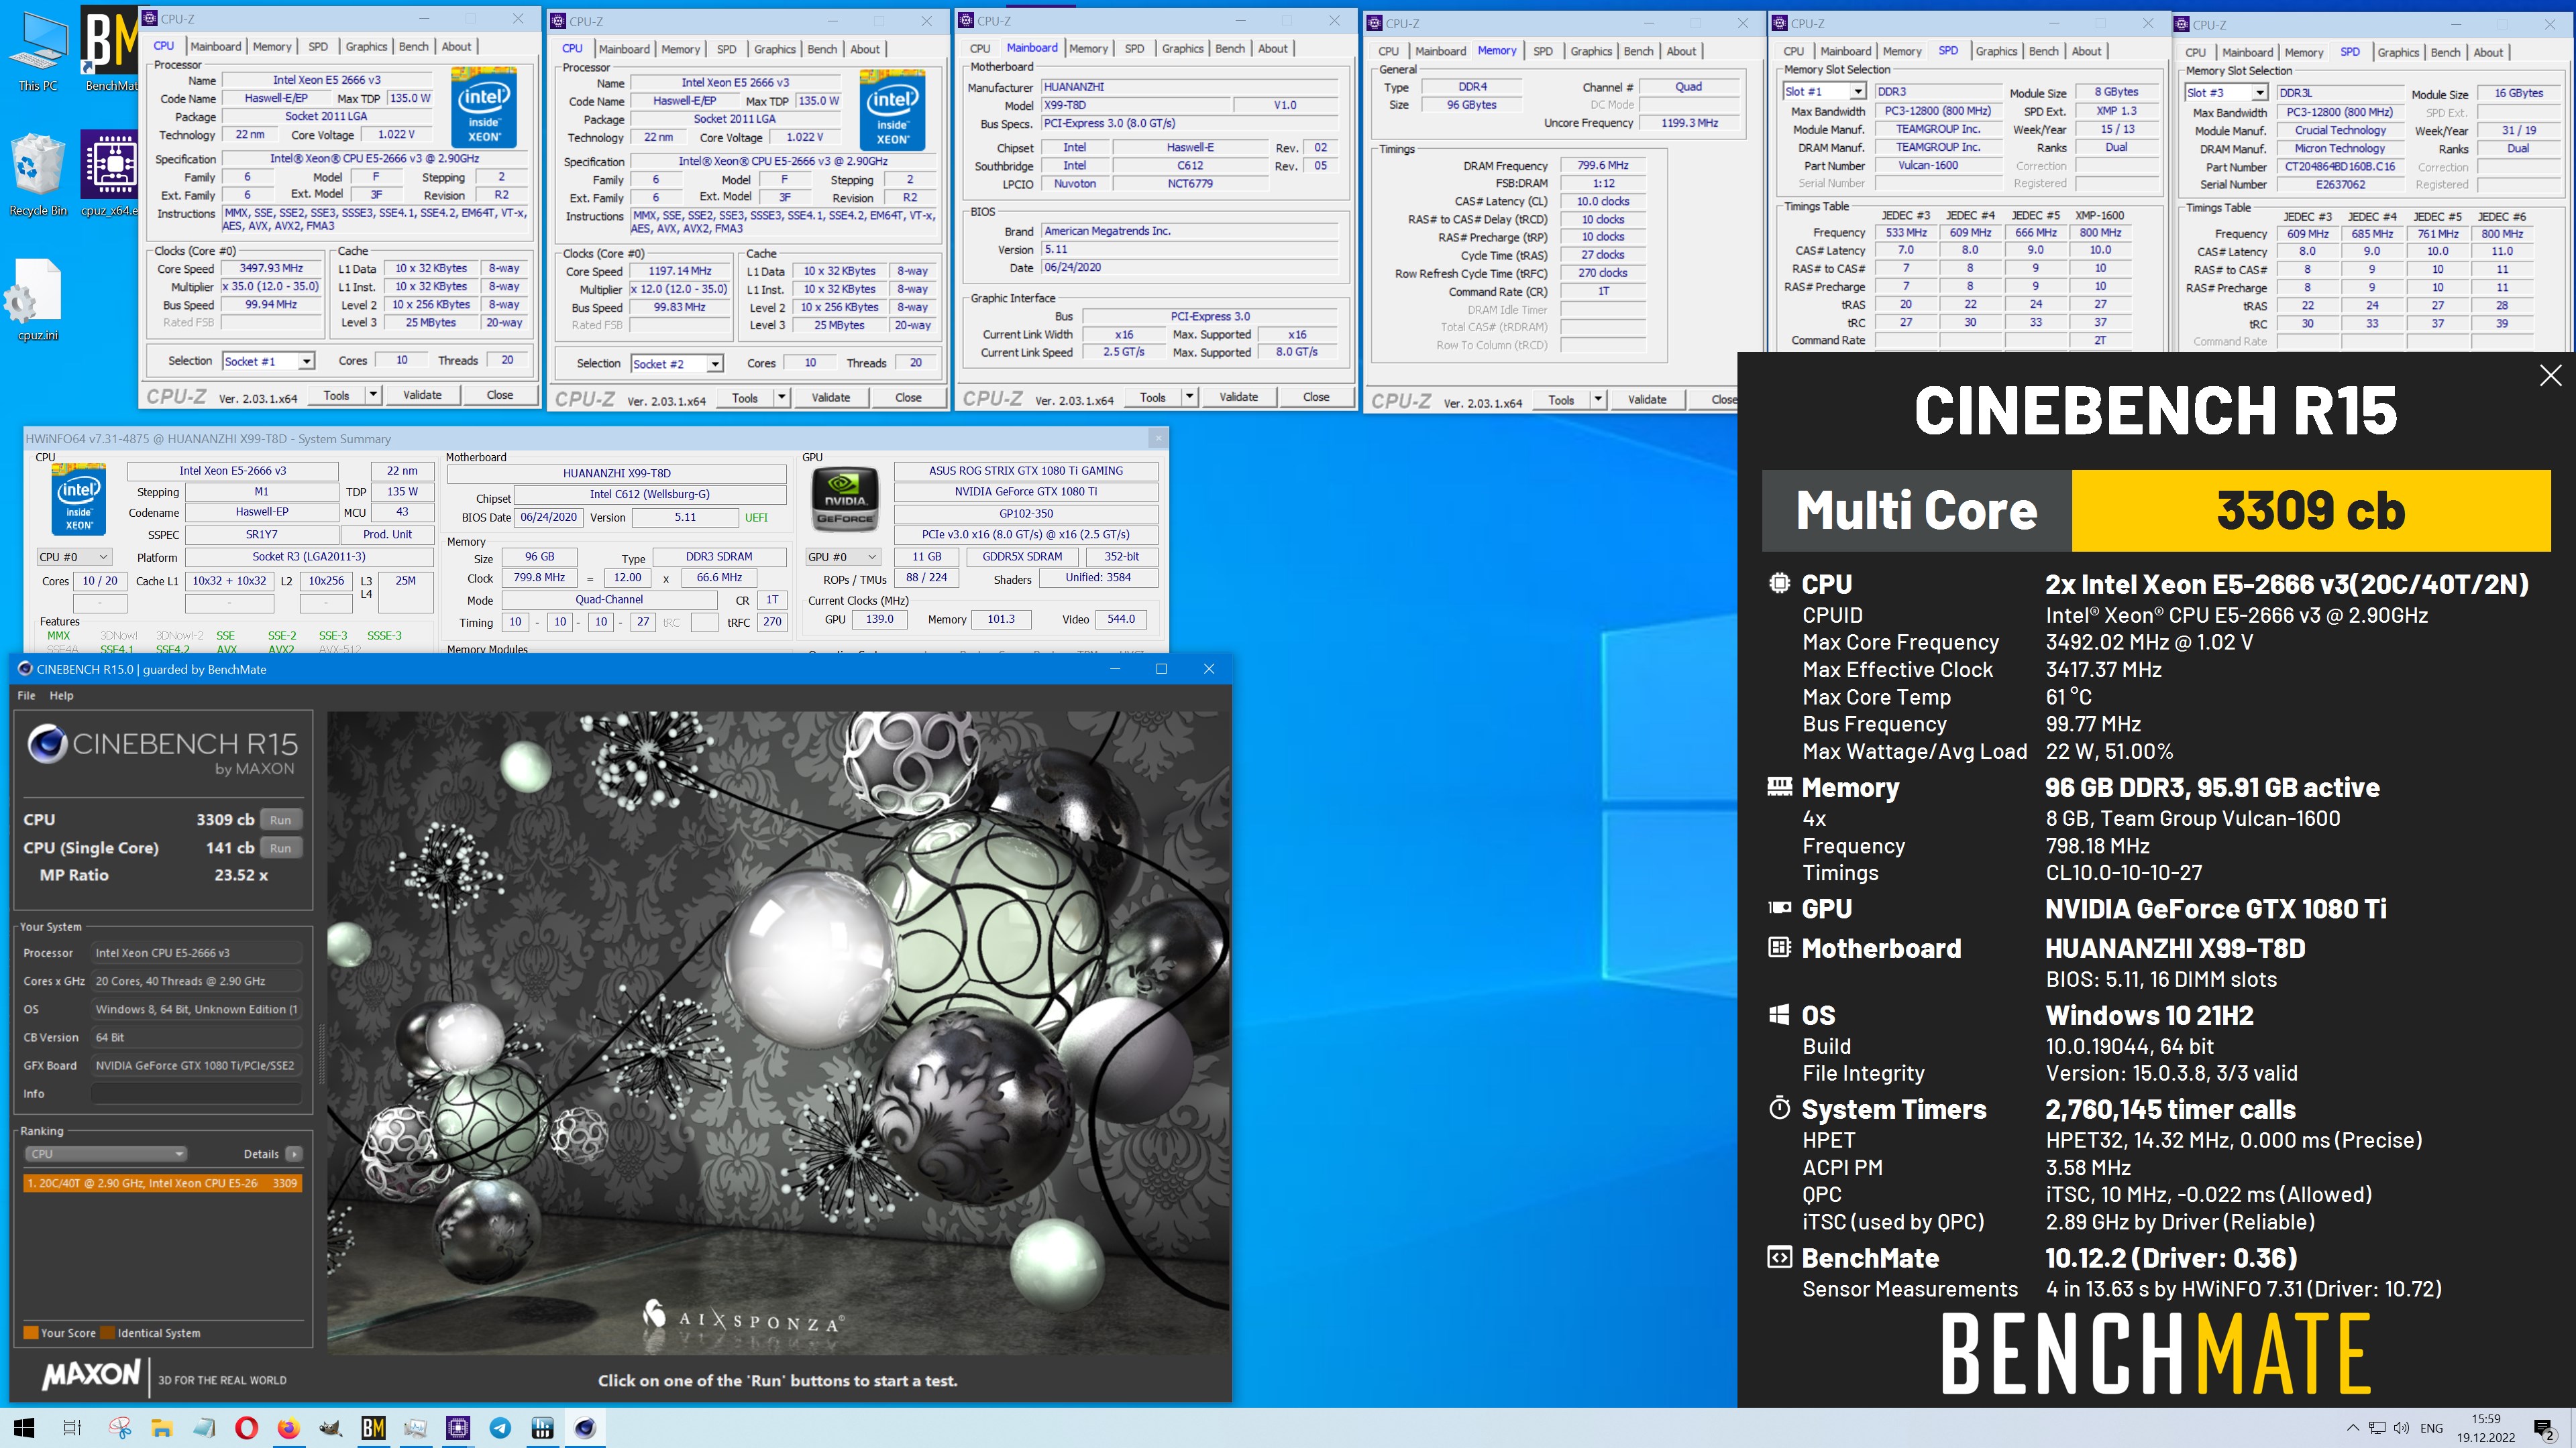
Task: Open the clock and date flyout
Action: pos(2486,1428)
